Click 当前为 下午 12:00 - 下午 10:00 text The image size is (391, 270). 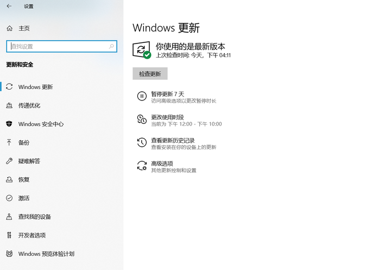coord(186,124)
